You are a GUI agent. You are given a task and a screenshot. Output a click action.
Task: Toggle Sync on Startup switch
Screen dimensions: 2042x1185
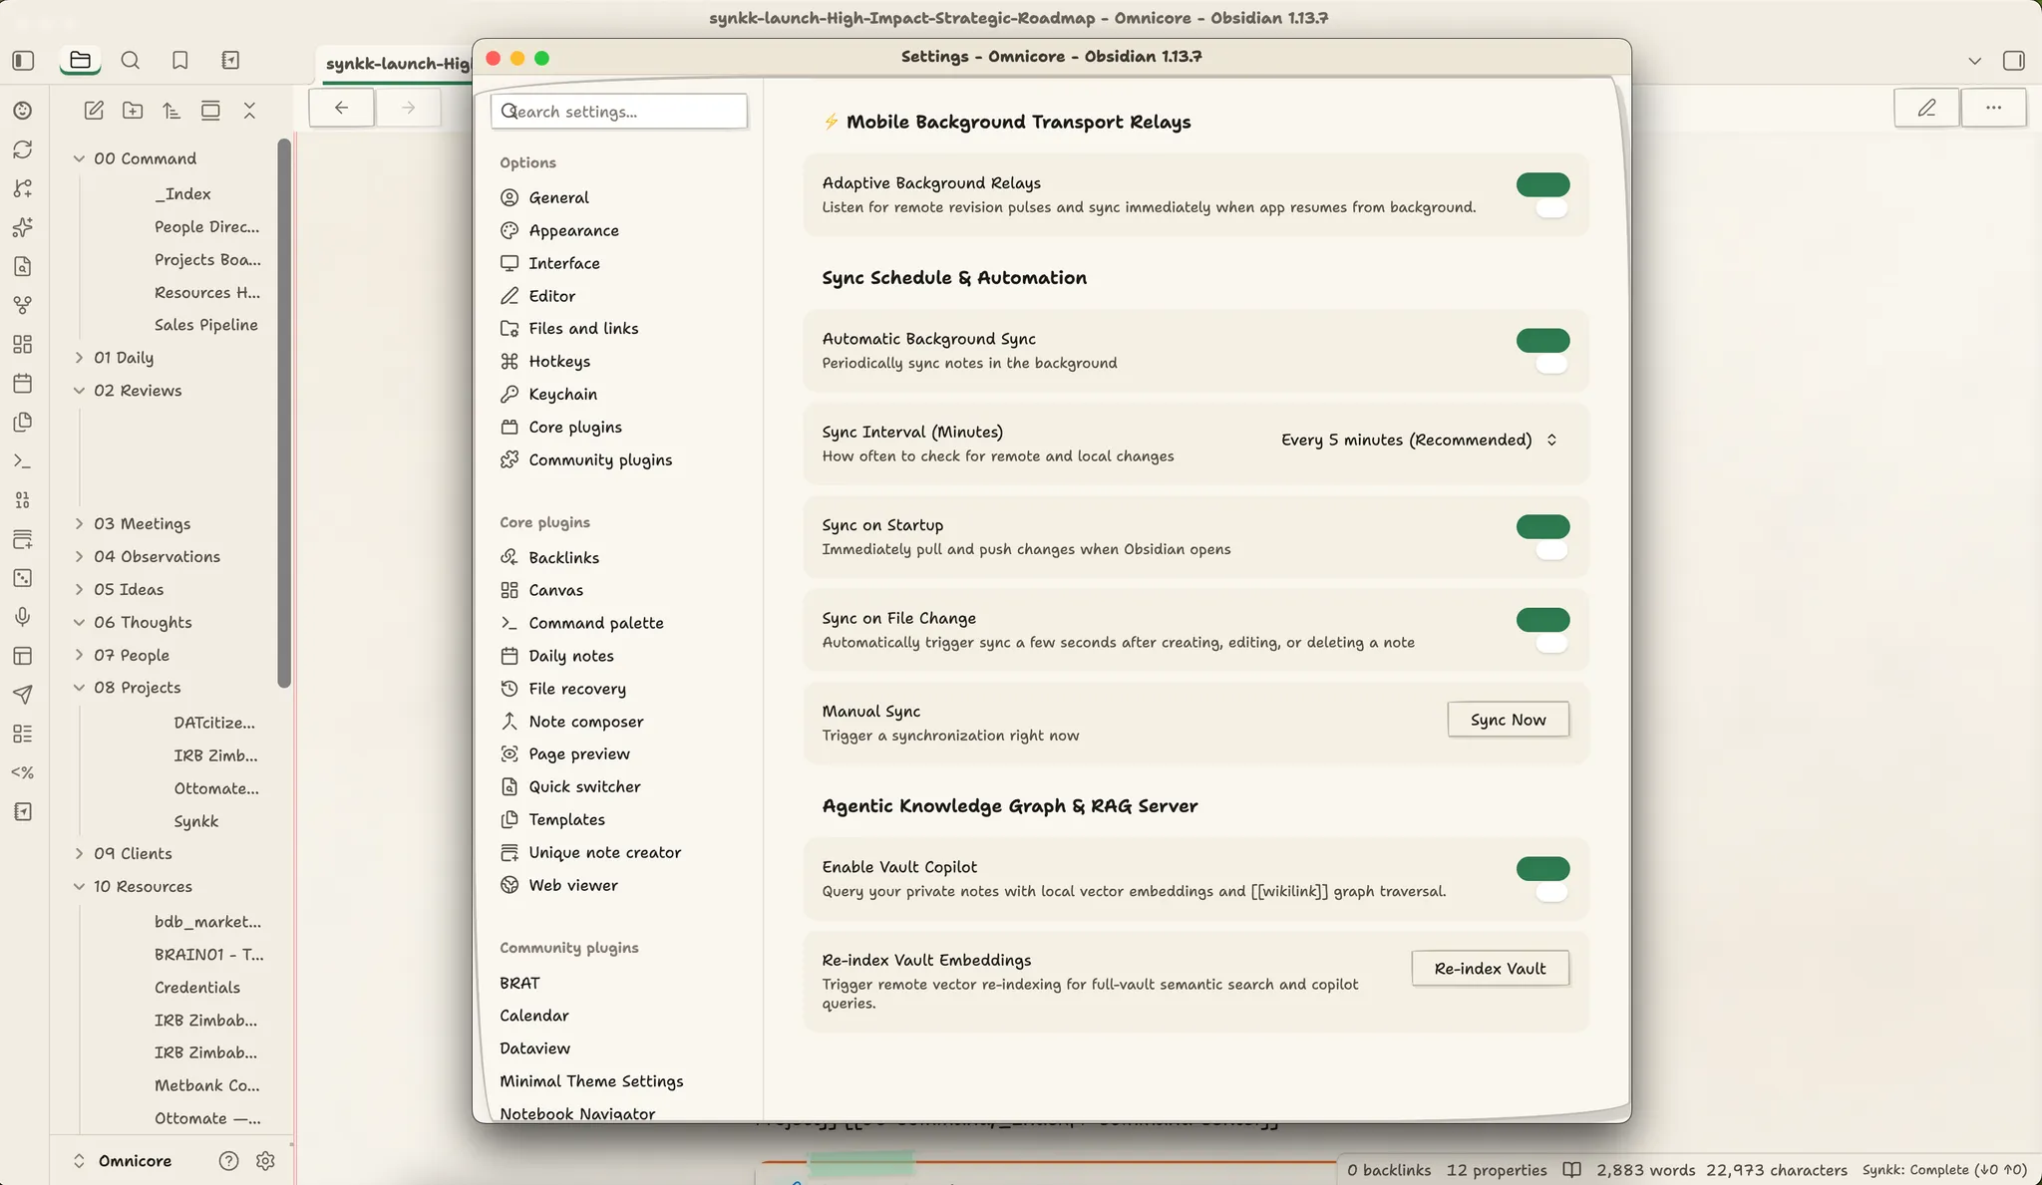click(x=1542, y=526)
